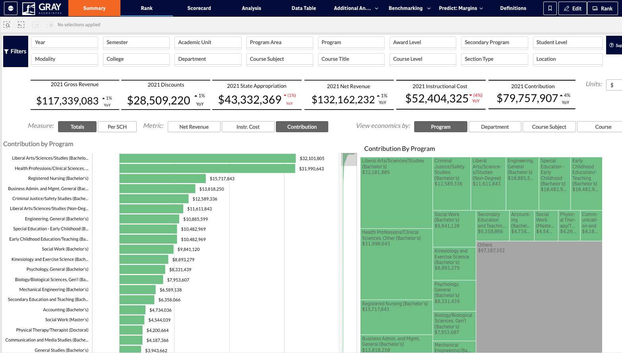Open the College filter
Screen dimensions: 622x353
136,59
